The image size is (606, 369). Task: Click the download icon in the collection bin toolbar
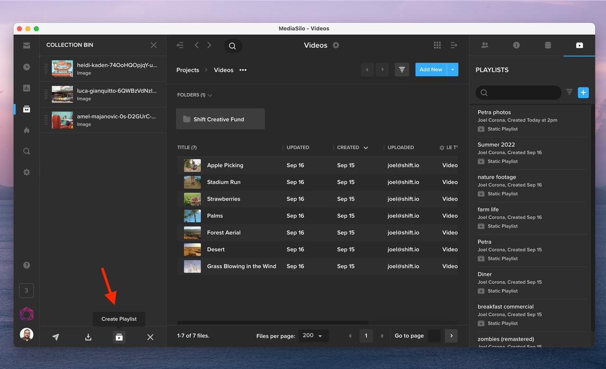(x=88, y=337)
